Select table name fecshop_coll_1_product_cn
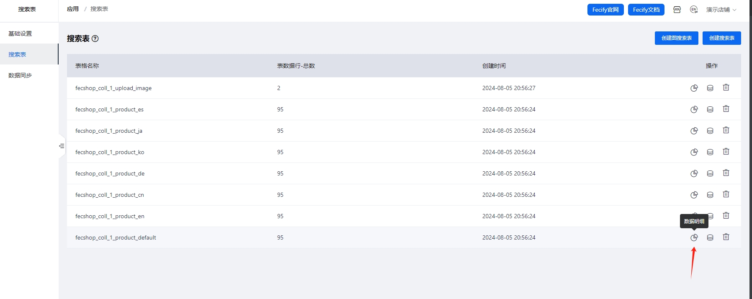This screenshot has width=752, height=299. (110, 195)
